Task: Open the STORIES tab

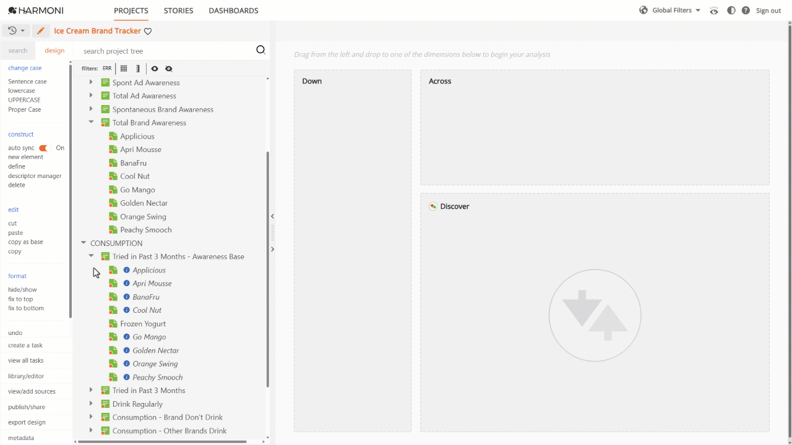Action: click(178, 11)
